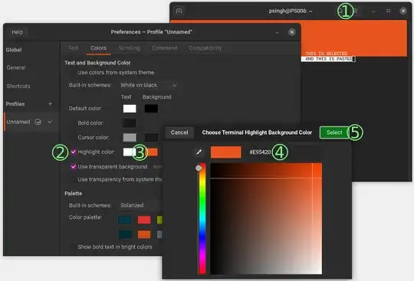Click the Bold color swatch
Image resolution: width=414 pixels, height=281 pixels.
tap(130, 123)
